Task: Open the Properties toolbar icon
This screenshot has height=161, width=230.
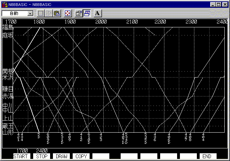Action: pyautogui.click(x=79, y=13)
